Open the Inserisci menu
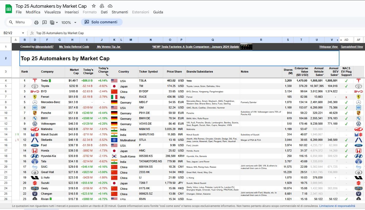Screen dimensions: 365x210 coord(72,12)
